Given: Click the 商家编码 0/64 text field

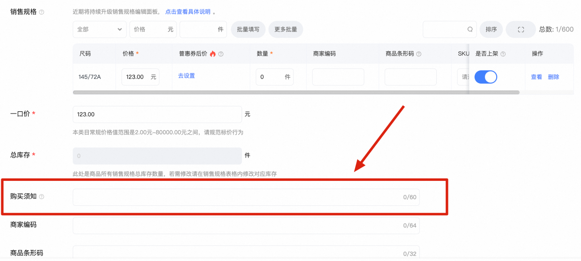Looking at the screenshot, I should pyautogui.click(x=246, y=226).
